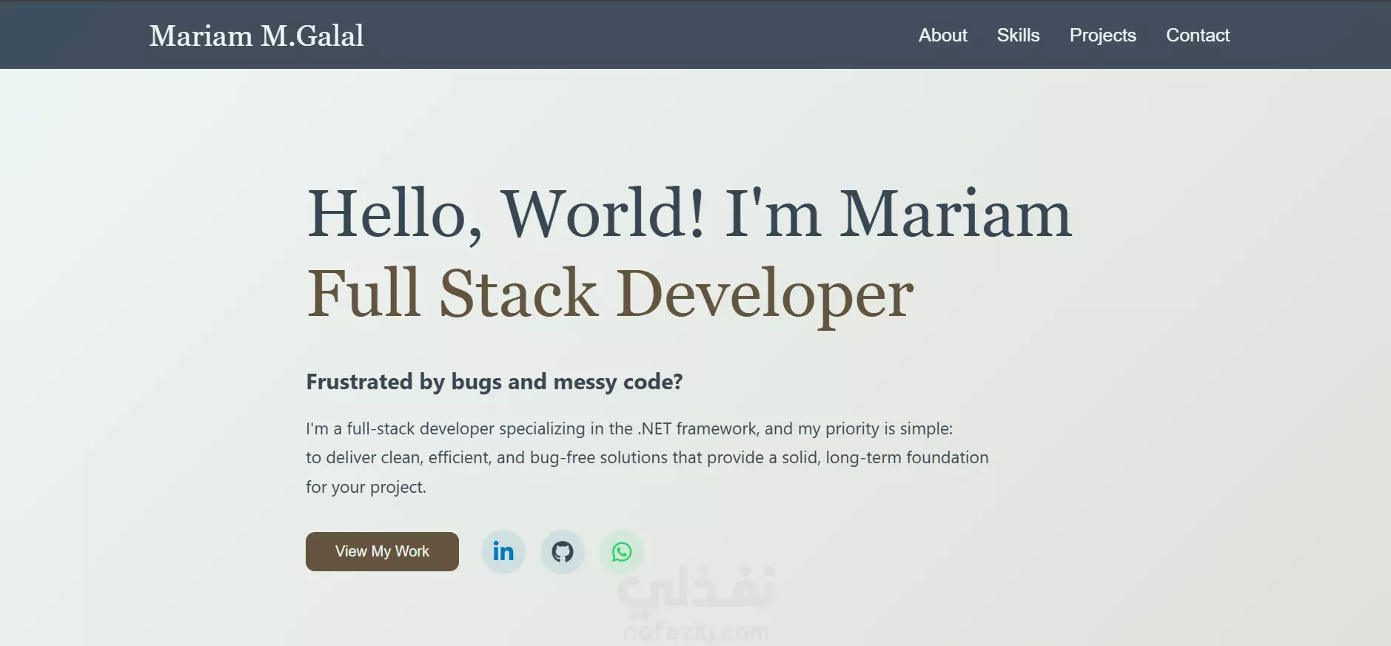
Task: Open the GitHub profile icon
Action: tap(563, 551)
